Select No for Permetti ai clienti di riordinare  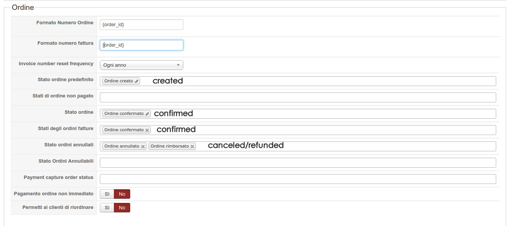coord(122,208)
